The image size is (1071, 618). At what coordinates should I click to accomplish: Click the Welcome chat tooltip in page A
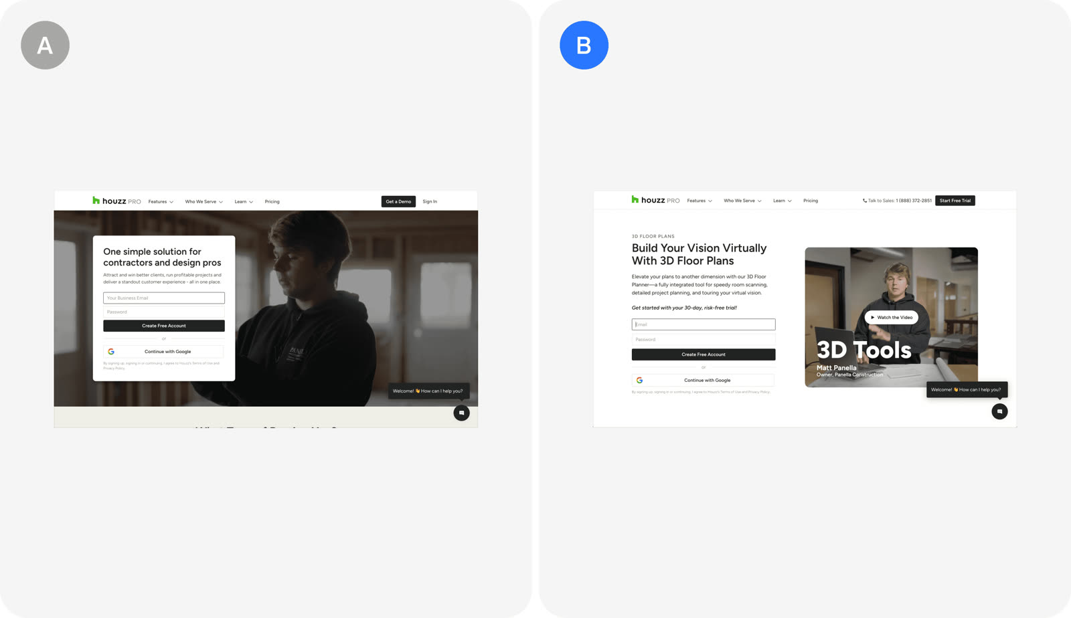pyautogui.click(x=428, y=391)
